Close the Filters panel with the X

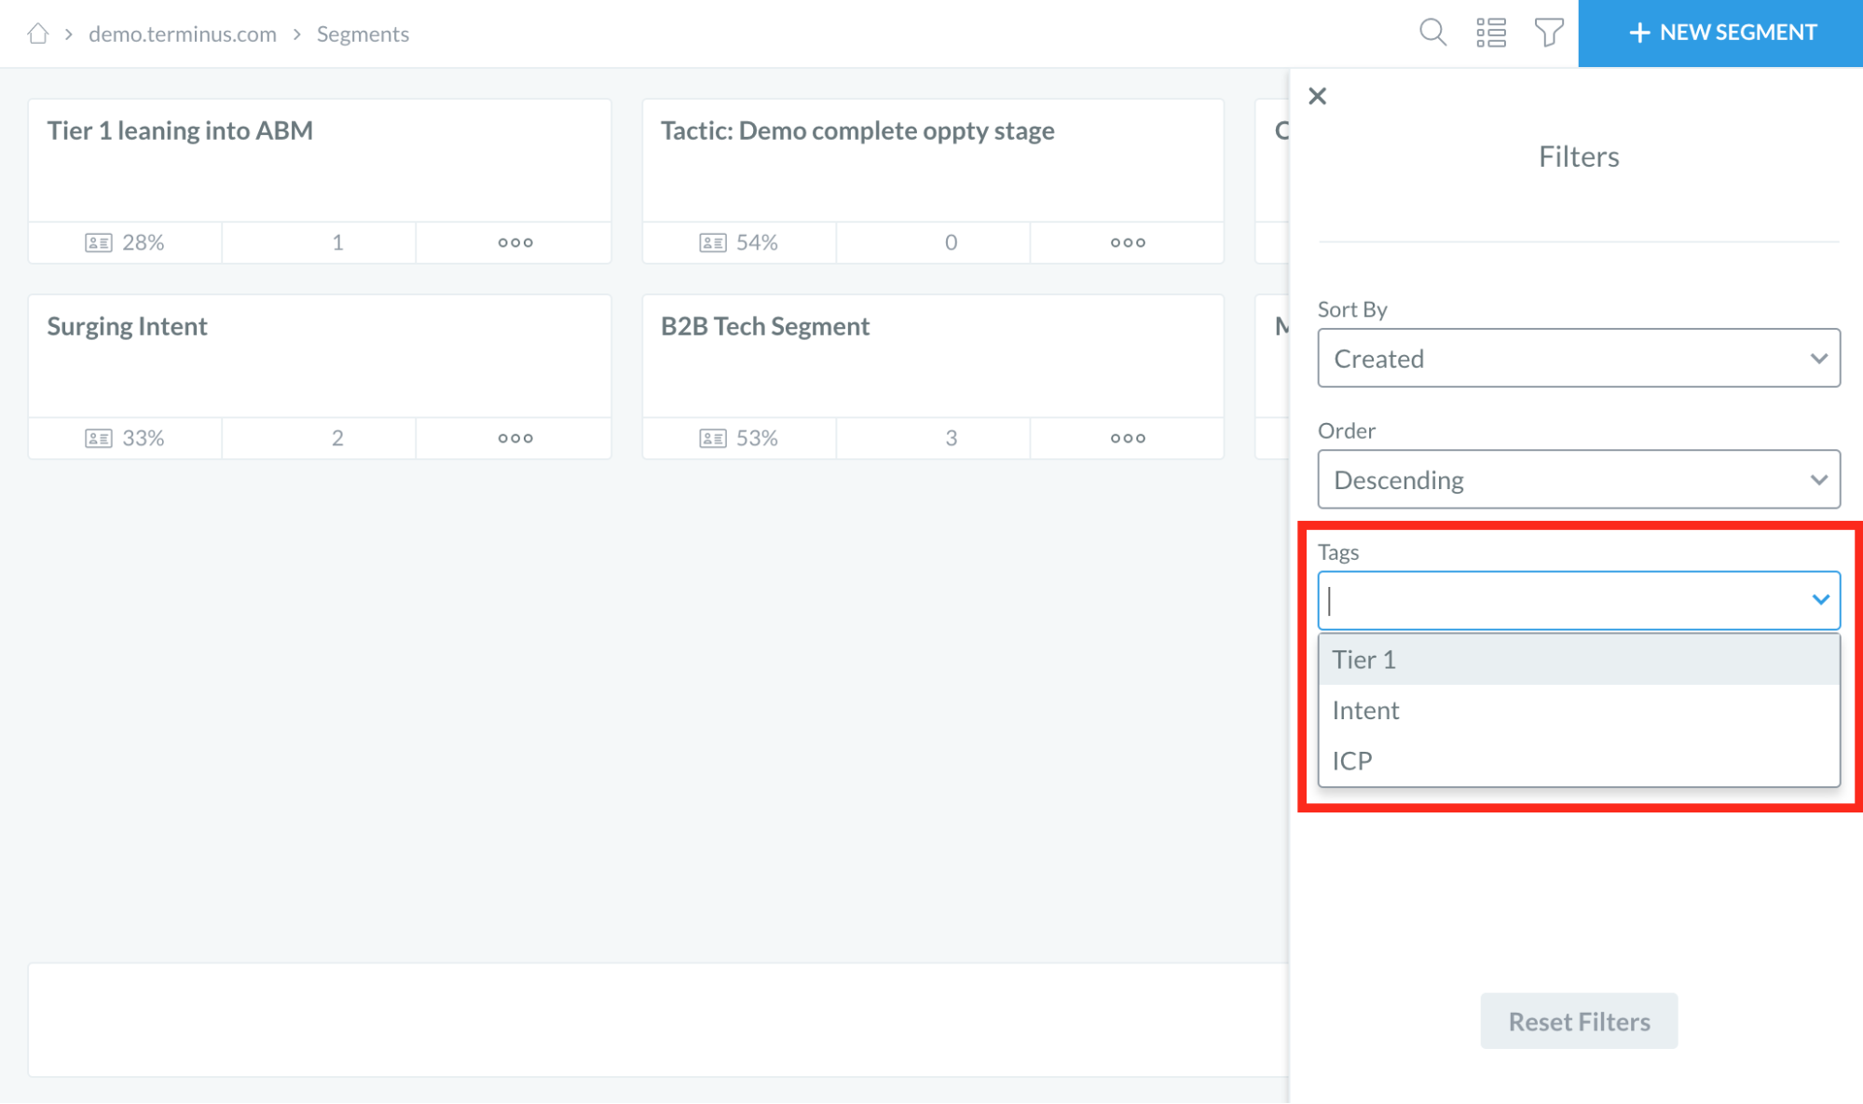(x=1317, y=96)
